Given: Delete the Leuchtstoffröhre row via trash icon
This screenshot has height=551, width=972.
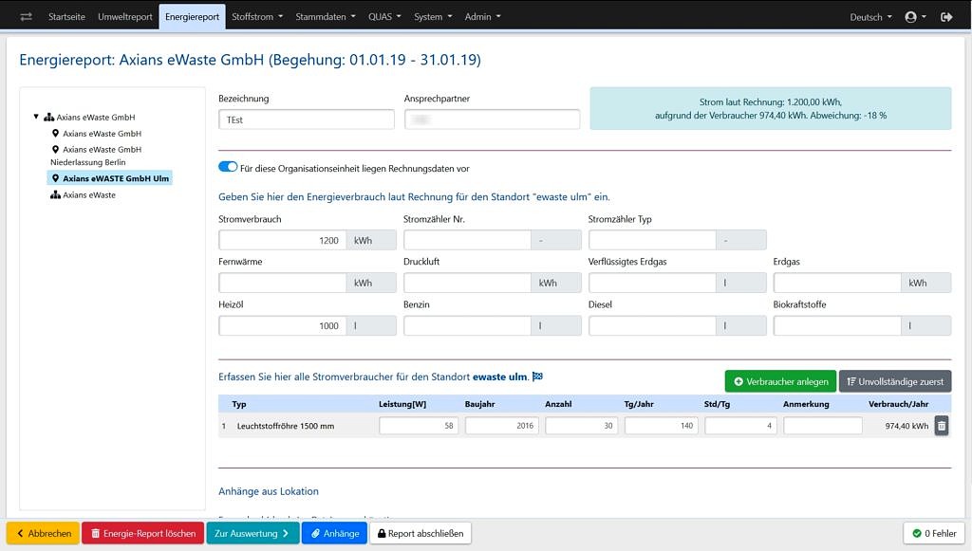Looking at the screenshot, I should pyautogui.click(x=942, y=426).
